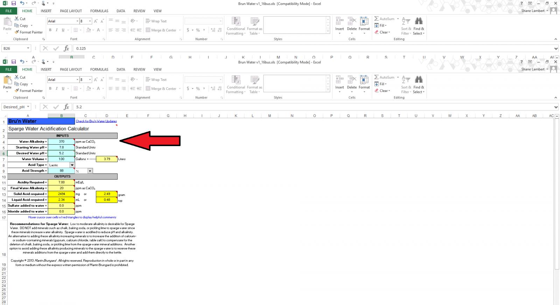This screenshot has height=305, width=560.
Task: Select Starting Water pH cell 7.8
Action: [x=62, y=147]
